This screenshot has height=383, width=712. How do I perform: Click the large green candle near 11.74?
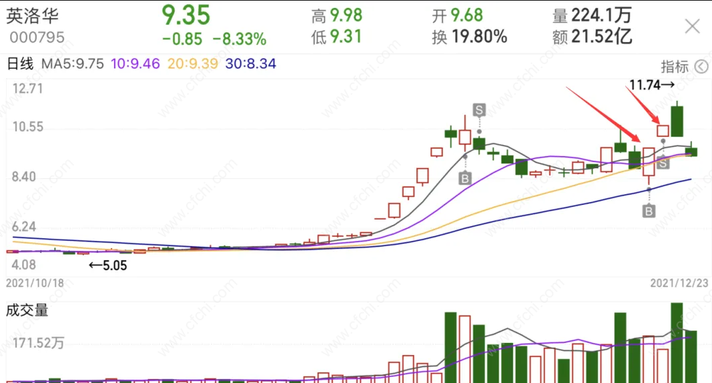click(677, 121)
